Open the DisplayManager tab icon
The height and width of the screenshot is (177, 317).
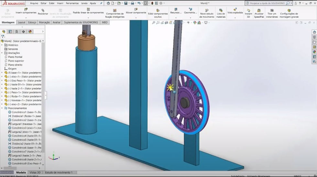tap(30, 32)
